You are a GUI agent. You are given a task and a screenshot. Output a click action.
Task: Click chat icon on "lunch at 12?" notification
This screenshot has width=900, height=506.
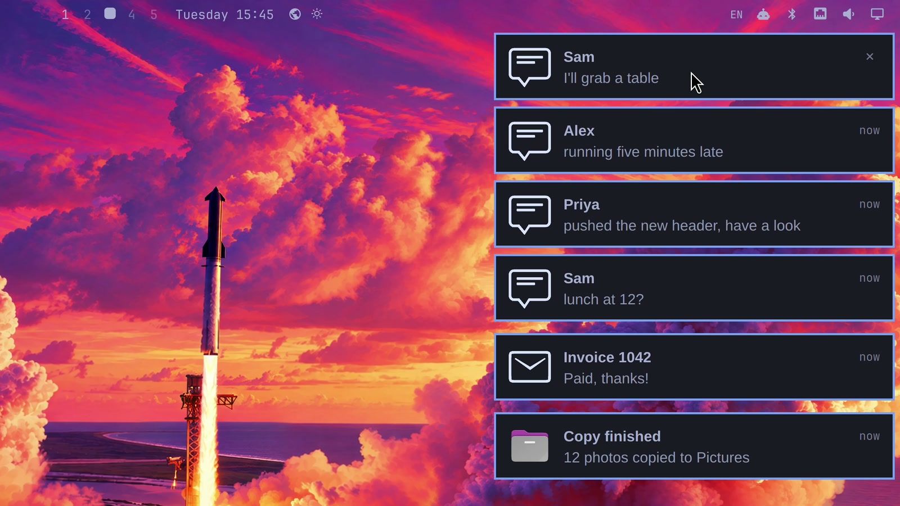[x=529, y=288]
